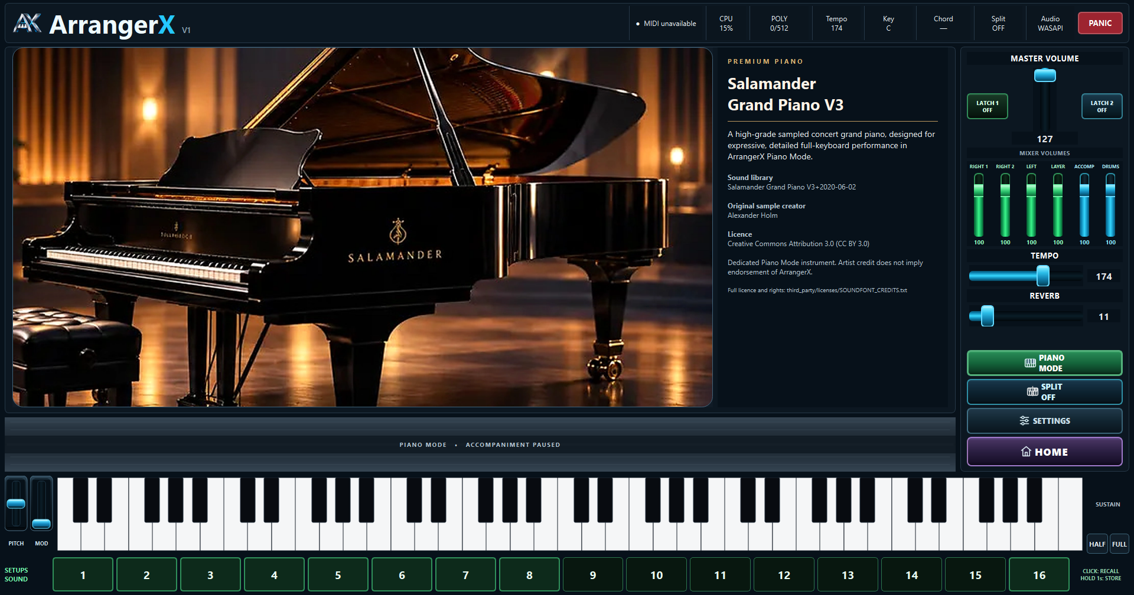Image resolution: width=1134 pixels, height=595 pixels.
Task: Click the sliders icon on Settings button
Action: tap(1024, 421)
